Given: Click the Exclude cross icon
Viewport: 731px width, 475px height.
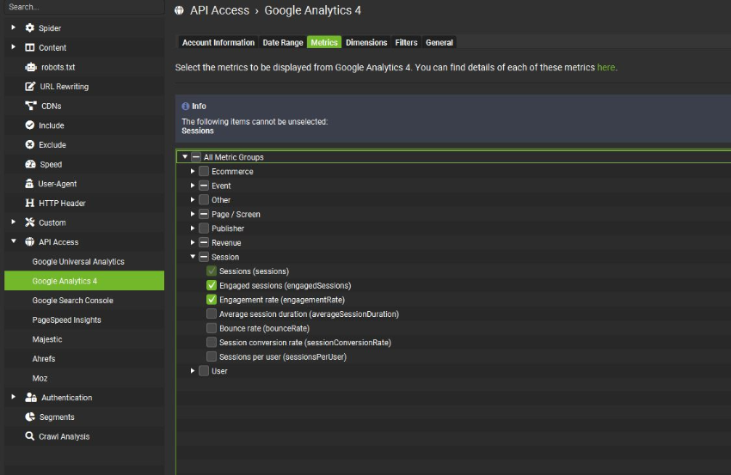Looking at the screenshot, I should pos(30,144).
